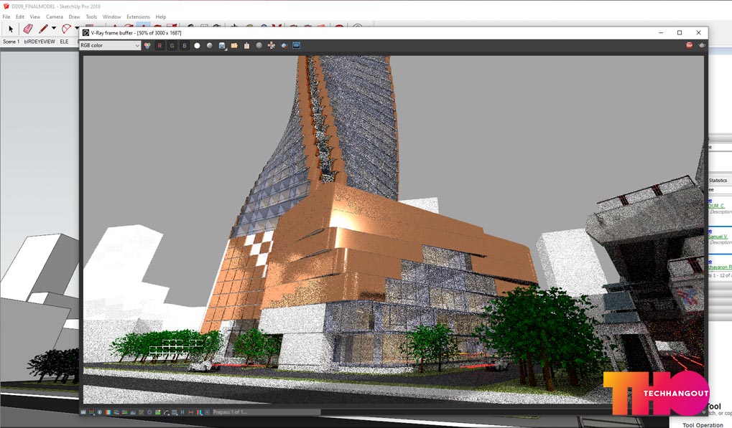Select the Arc tool
The height and width of the screenshot is (428, 732).
pyautogui.click(x=66, y=29)
